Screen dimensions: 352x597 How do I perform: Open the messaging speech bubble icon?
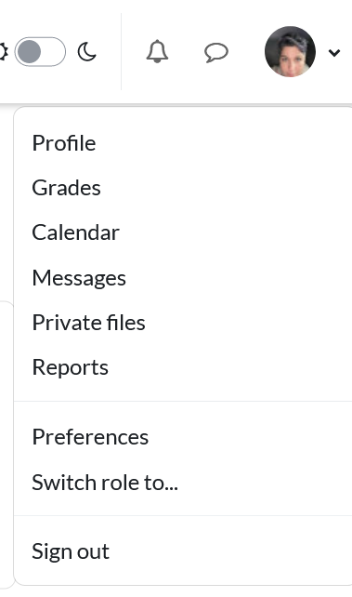(x=215, y=52)
